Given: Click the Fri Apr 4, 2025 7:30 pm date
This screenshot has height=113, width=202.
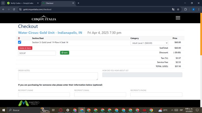Looking at the screenshot, I should tap(104, 33).
